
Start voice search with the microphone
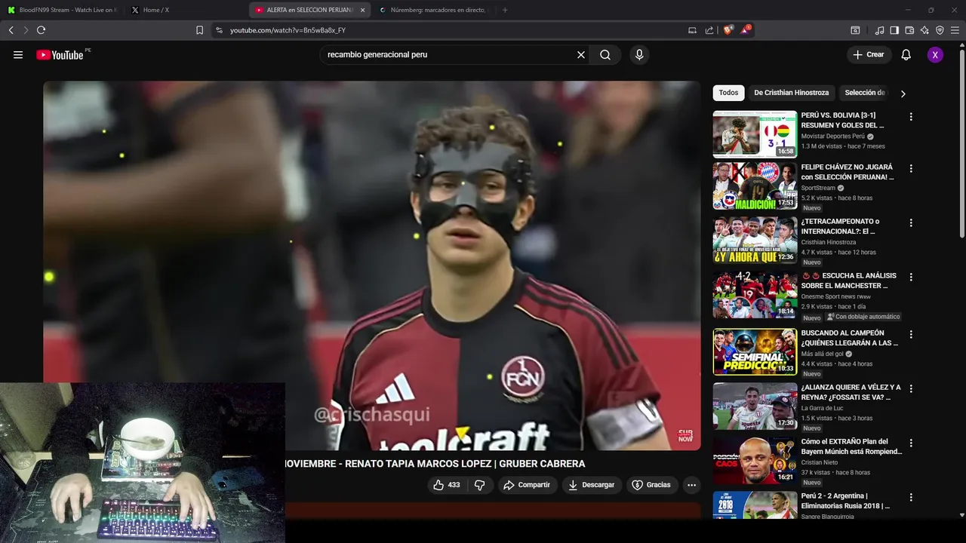[639, 54]
